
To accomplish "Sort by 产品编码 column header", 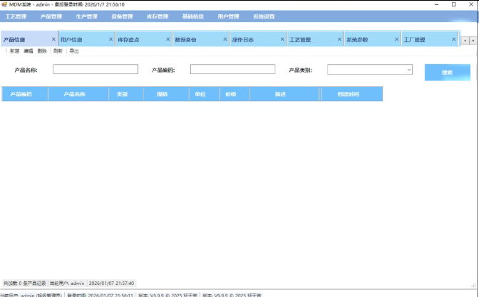I will click(25, 94).
